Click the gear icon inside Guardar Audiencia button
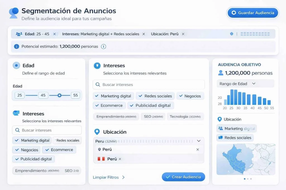Viewport: 286px width, 190px height. pyautogui.click(x=234, y=13)
